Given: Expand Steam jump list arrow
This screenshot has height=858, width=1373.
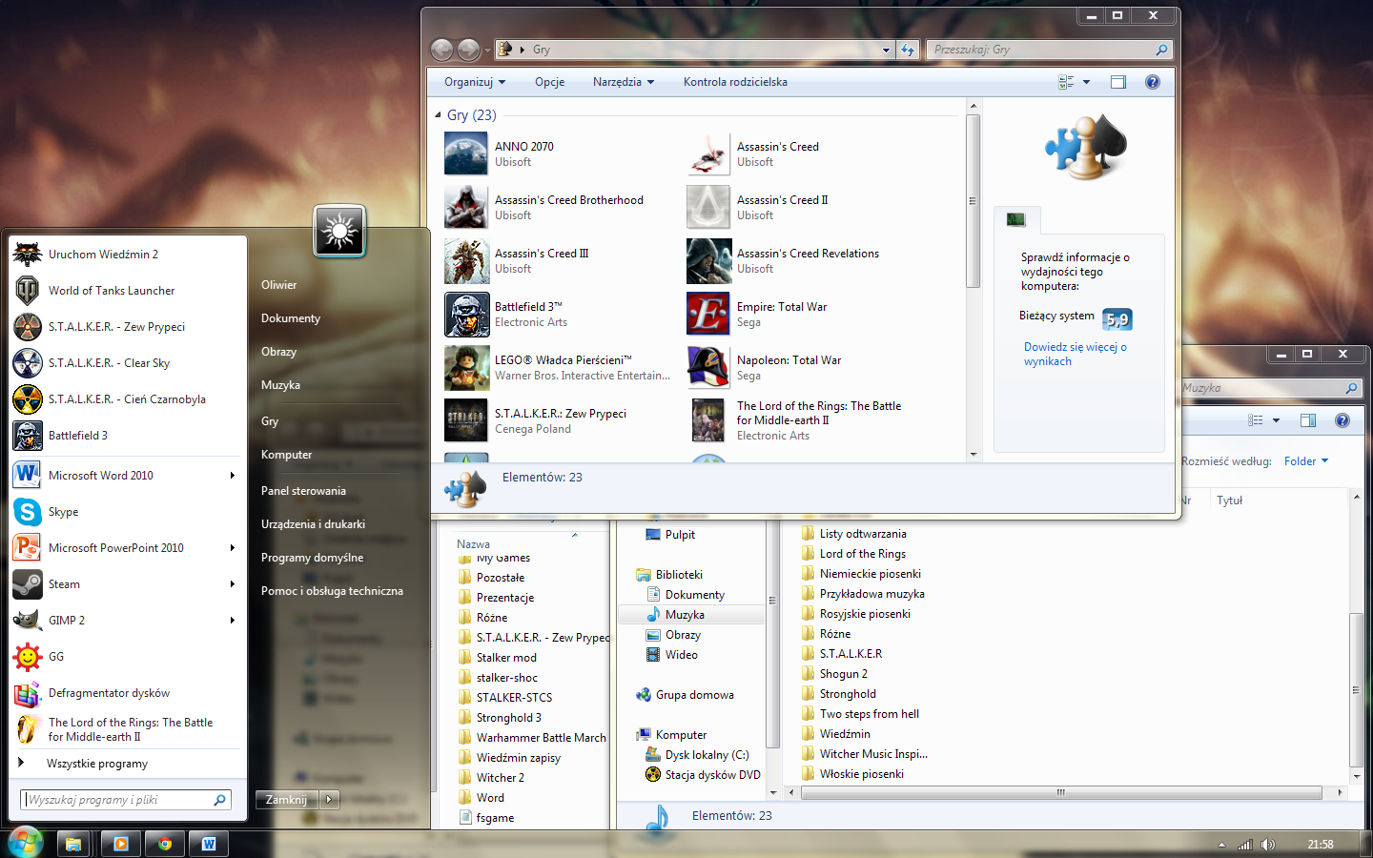Looking at the screenshot, I should 232,584.
